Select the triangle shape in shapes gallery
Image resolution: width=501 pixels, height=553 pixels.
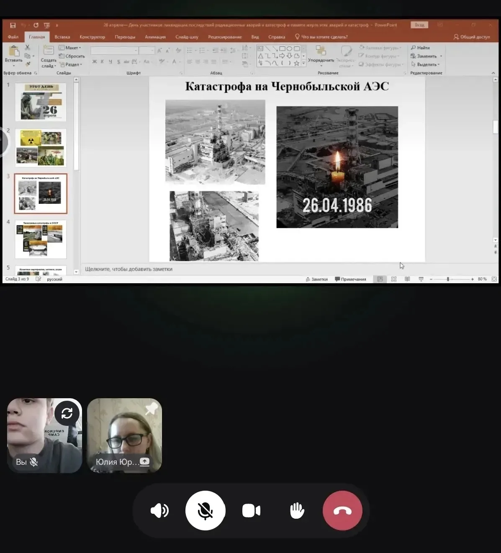click(260, 56)
